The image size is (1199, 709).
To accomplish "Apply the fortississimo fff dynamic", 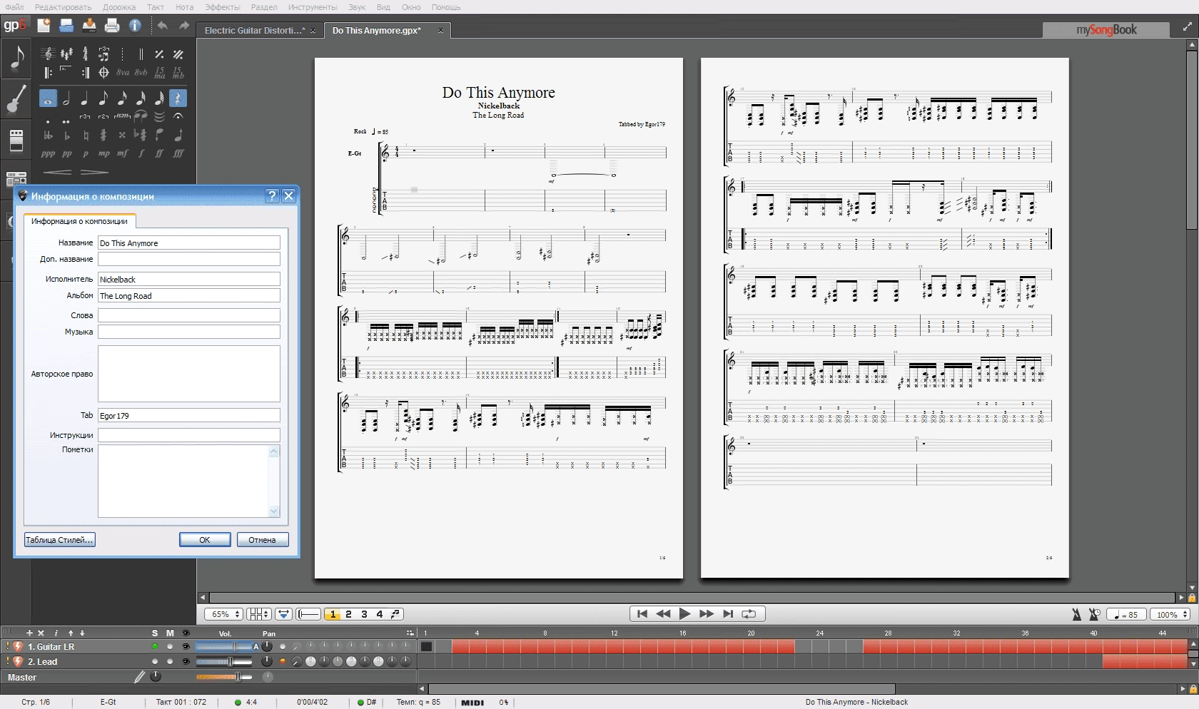I will 178,153.
